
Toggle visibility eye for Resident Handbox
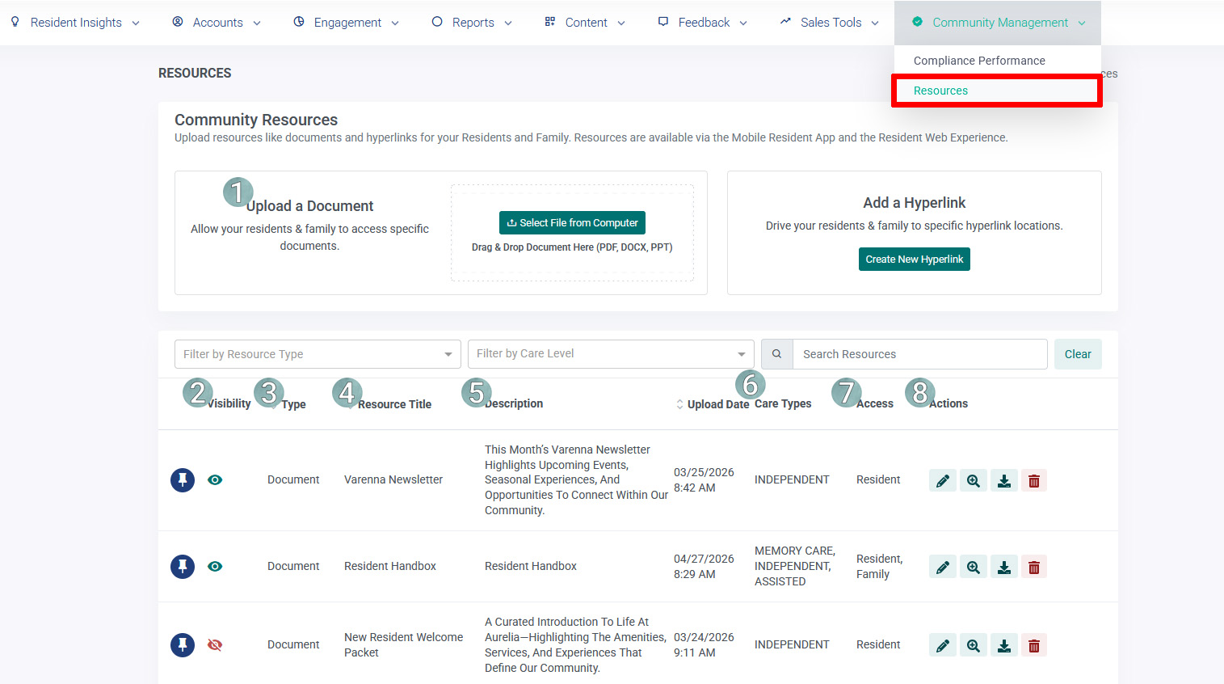pos(215,567)
